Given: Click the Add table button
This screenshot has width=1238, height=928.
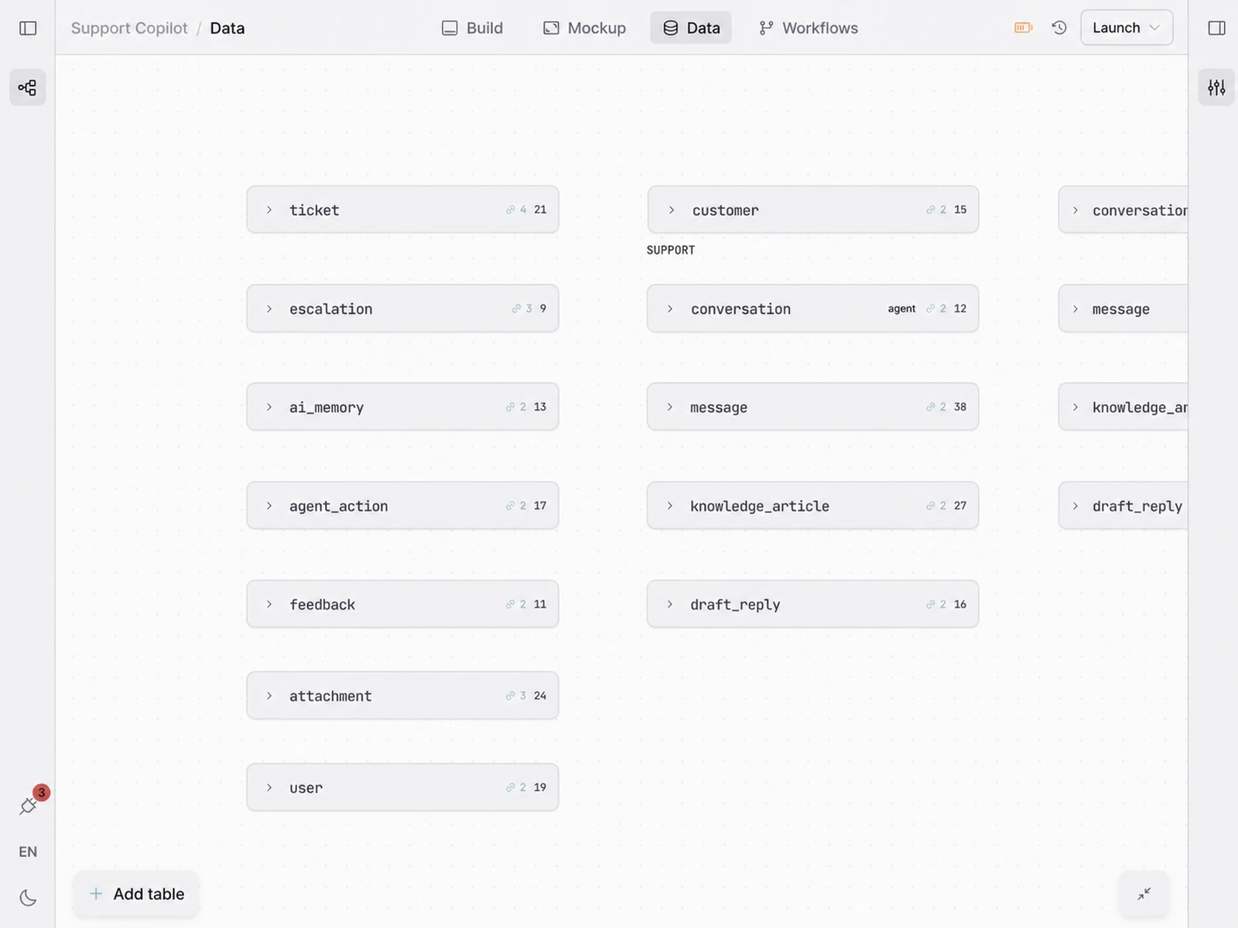Looking at the screenshot, I should click(137, 894).
